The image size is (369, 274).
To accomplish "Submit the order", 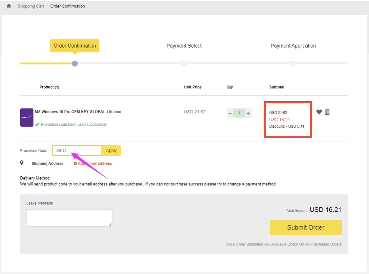I will (305, 227).
